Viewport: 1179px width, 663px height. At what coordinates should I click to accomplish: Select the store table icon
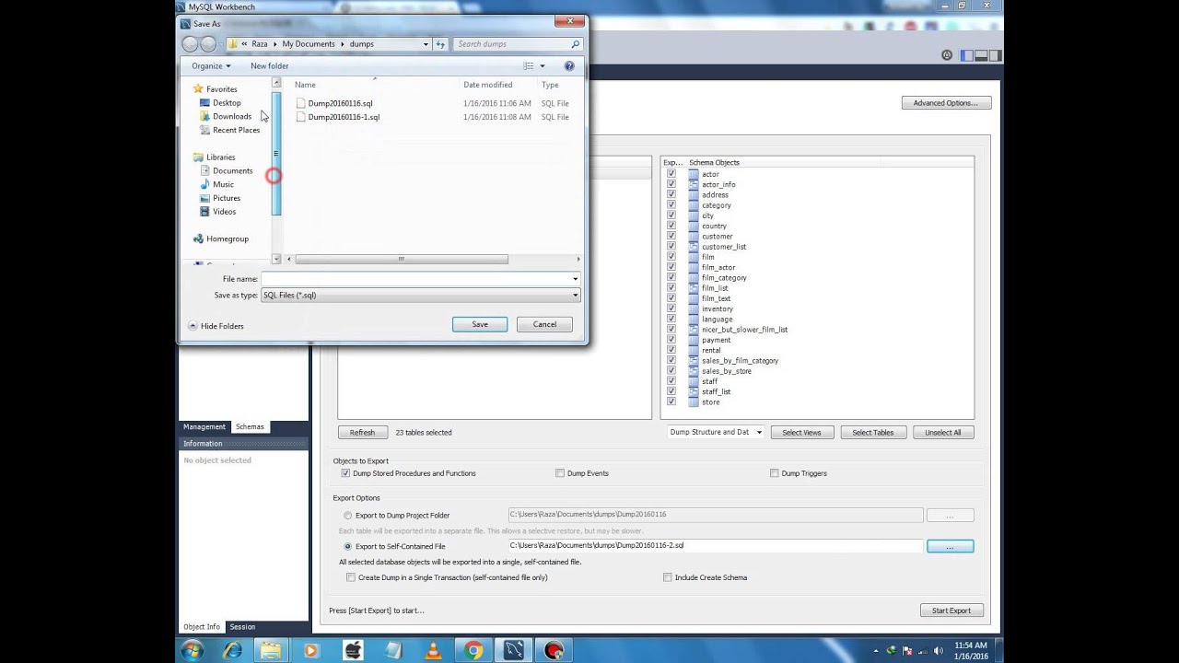click(694, 401)
